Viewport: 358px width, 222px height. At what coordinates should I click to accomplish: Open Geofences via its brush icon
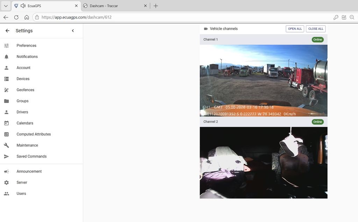click(x=7, y=90)
